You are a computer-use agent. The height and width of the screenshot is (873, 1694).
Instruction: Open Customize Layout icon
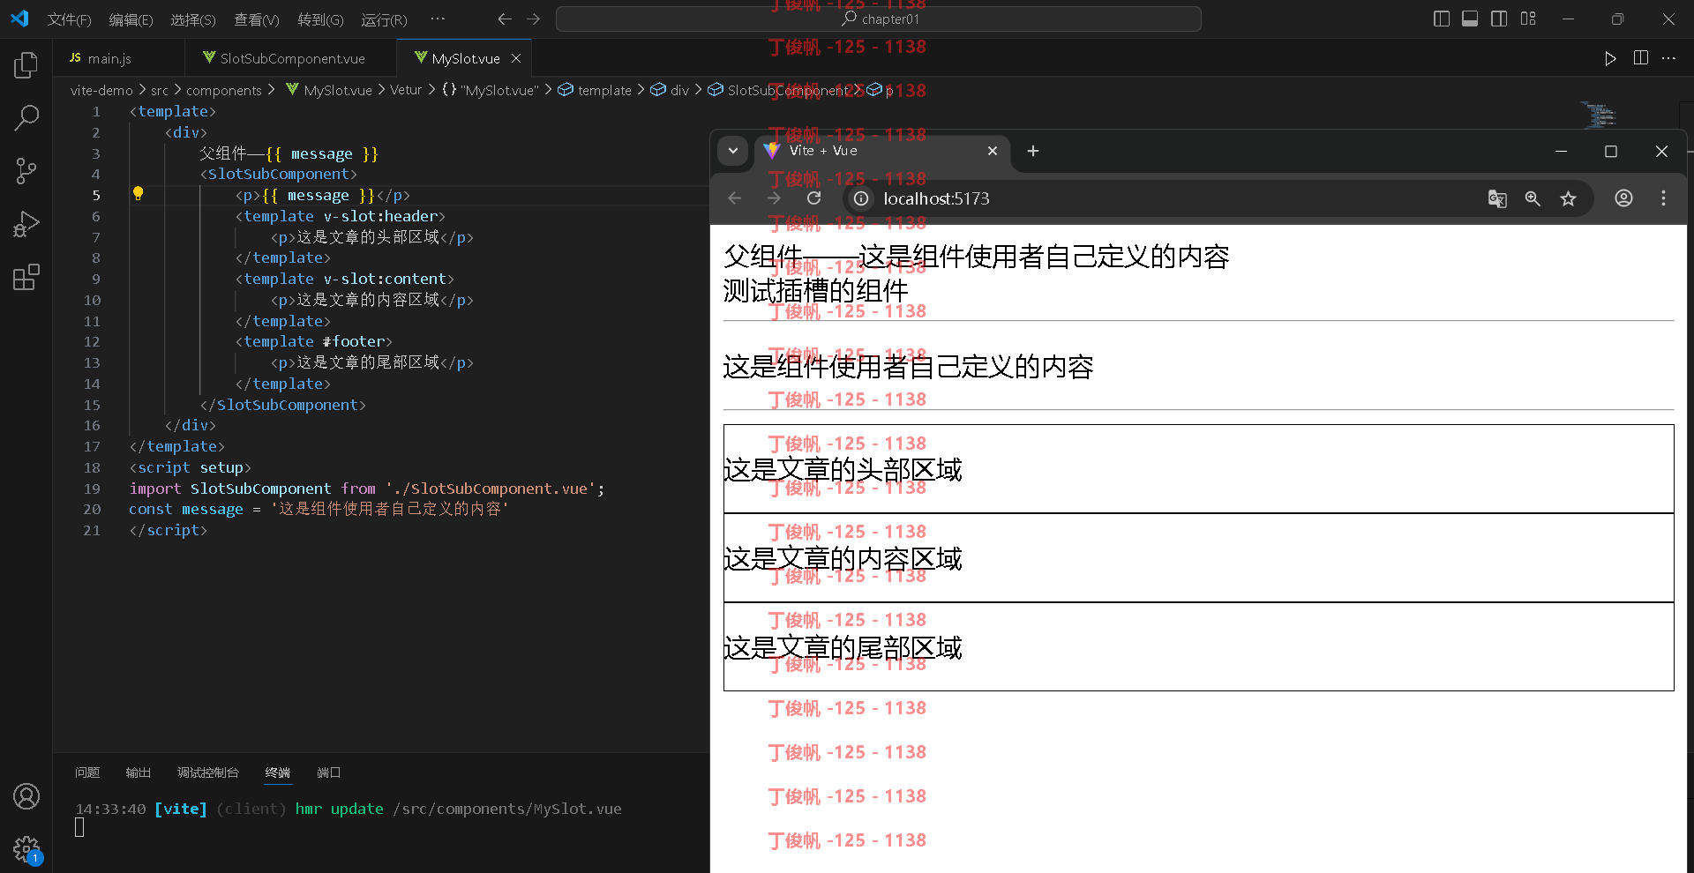click(1528, 19)
